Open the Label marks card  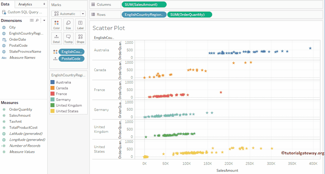(80, 25)
